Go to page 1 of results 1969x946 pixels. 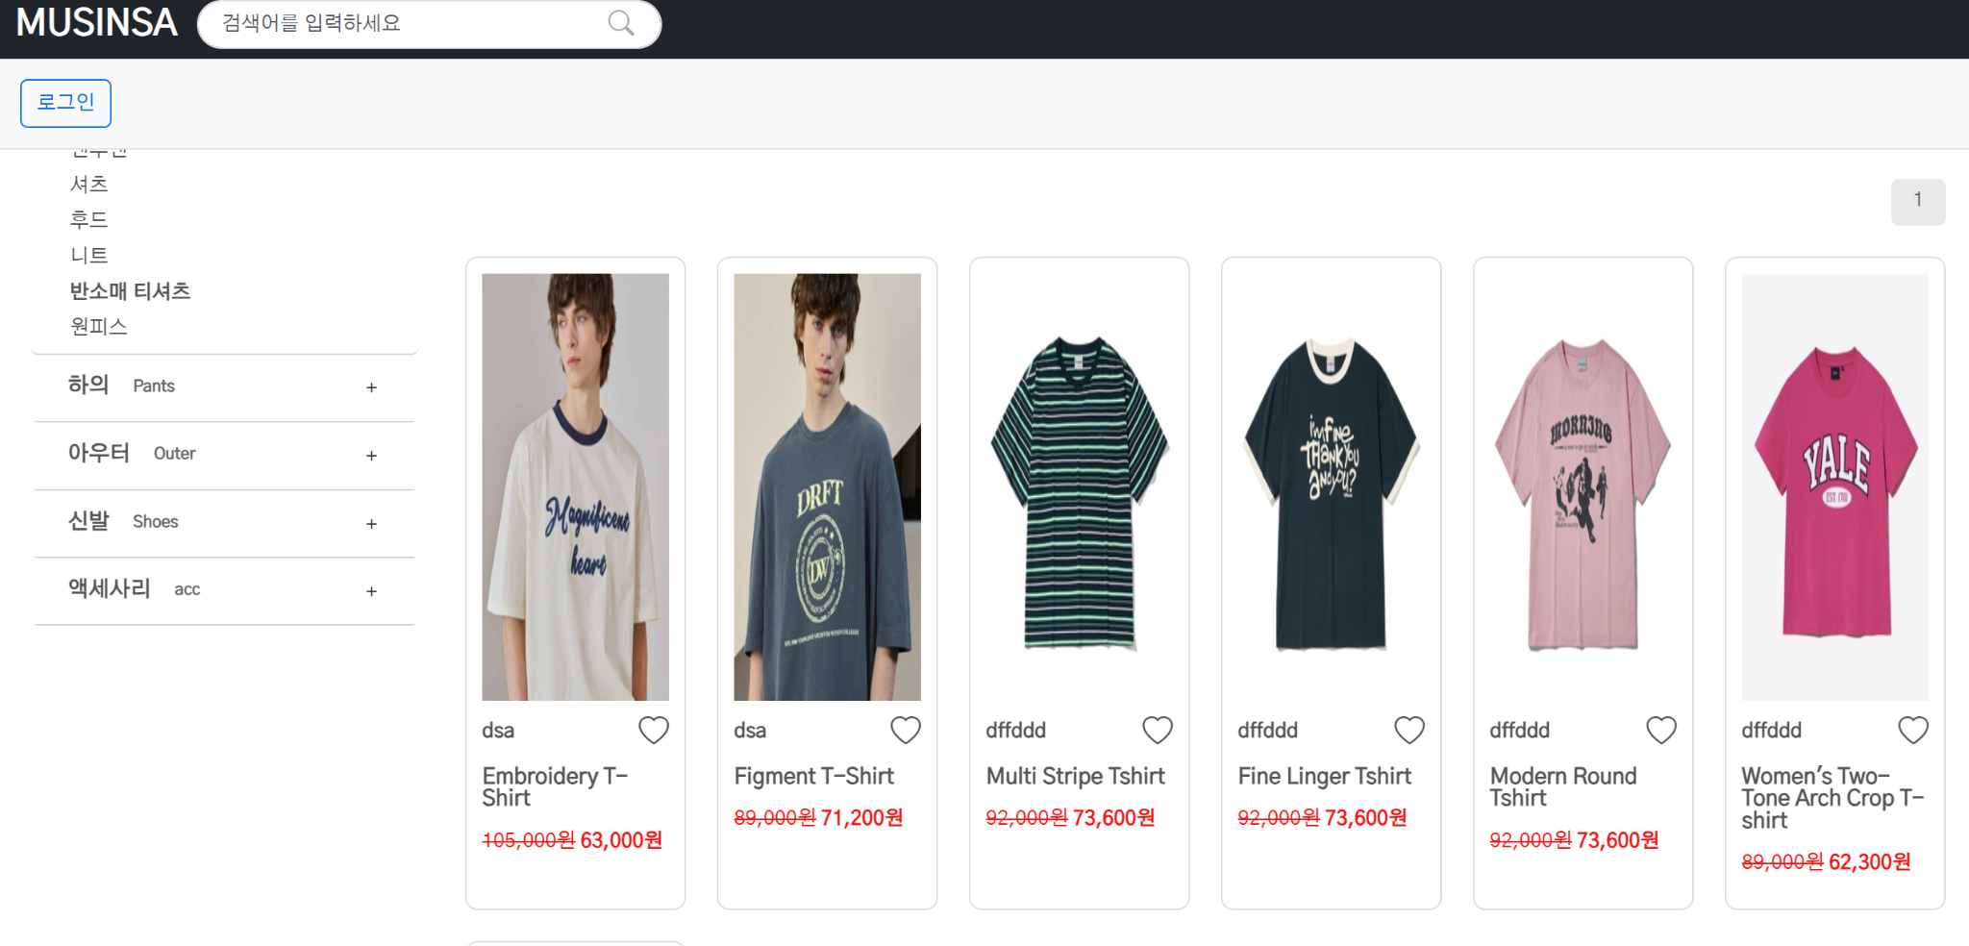(1917, 201)
